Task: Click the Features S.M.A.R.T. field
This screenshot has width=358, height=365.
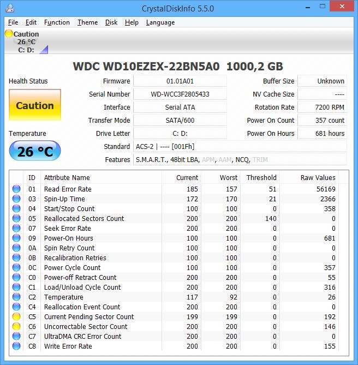Action: click(240, 160)
